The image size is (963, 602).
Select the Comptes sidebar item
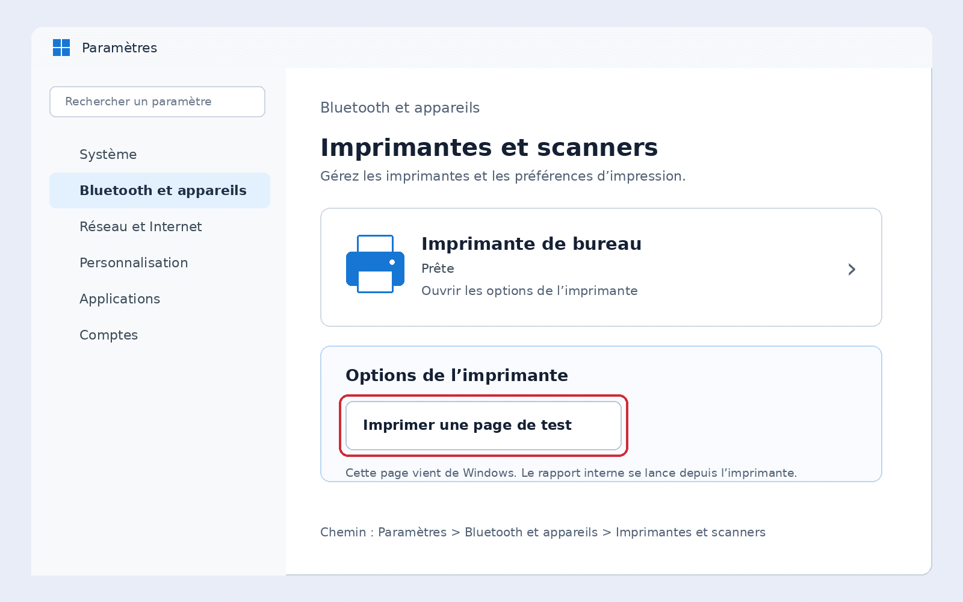point(159,335)
